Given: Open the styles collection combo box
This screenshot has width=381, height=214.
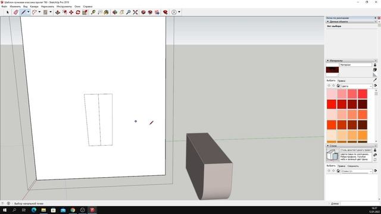Looking at the screenshot, I should click(x=357, y=171).
